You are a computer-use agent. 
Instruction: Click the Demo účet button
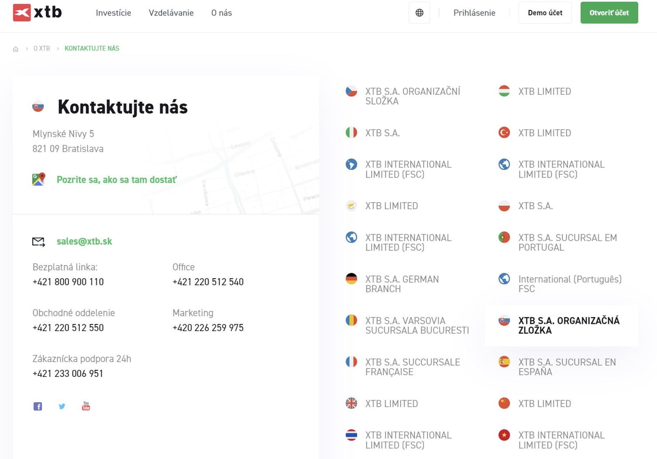(x=545, y=13)
